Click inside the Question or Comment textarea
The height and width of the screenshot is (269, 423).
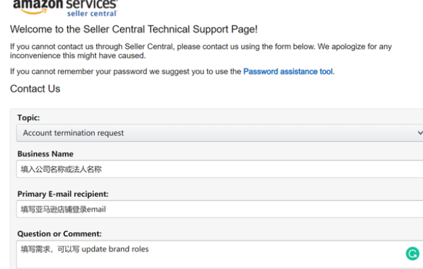[219, 254]
